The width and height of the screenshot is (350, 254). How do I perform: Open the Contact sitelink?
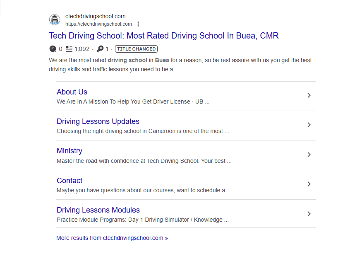(x=70, y=181)
